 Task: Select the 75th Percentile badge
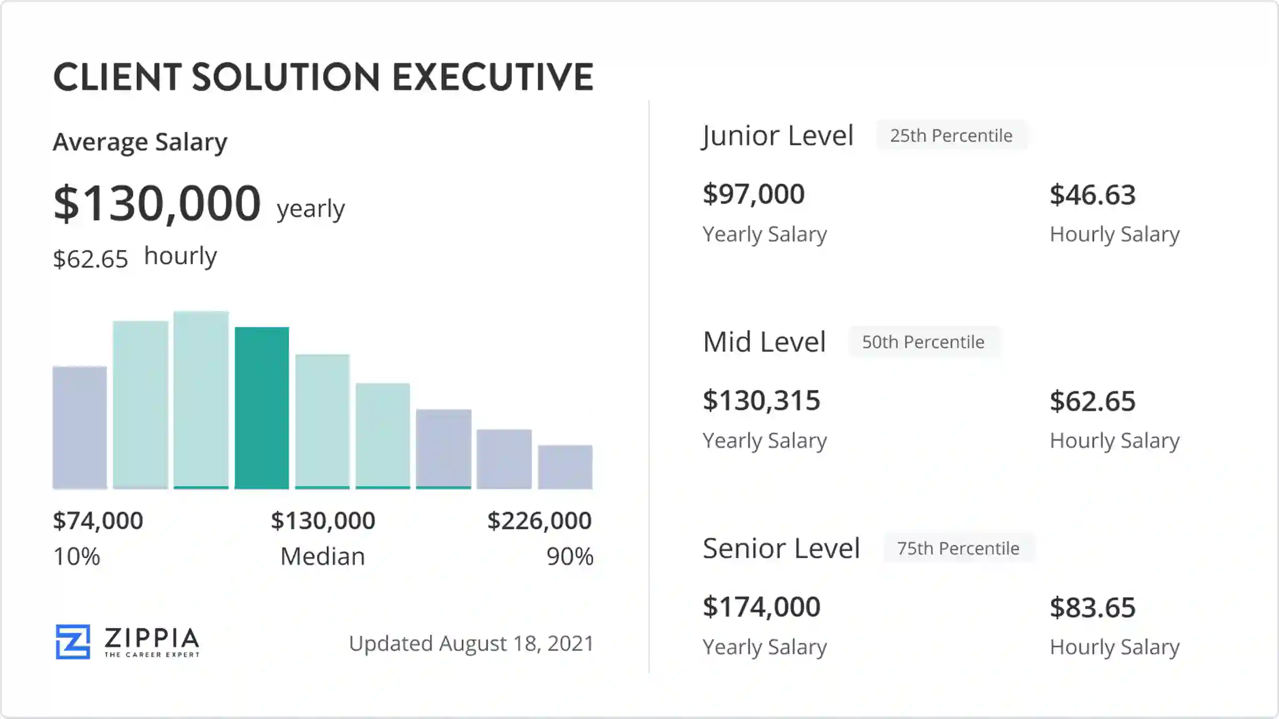(958, 548)
